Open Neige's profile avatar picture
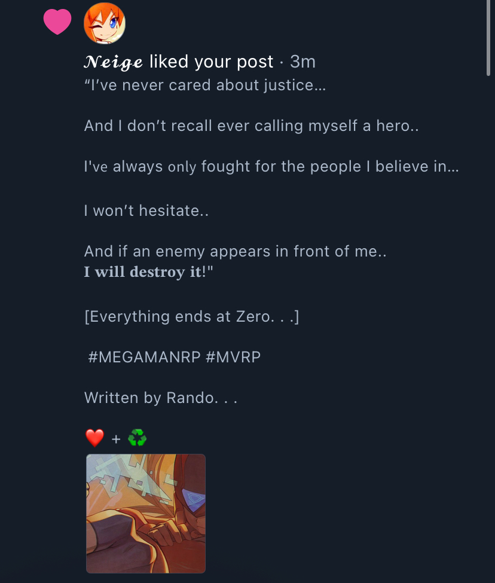This screenshot has width=495, height=583. (x=105, y=23)
